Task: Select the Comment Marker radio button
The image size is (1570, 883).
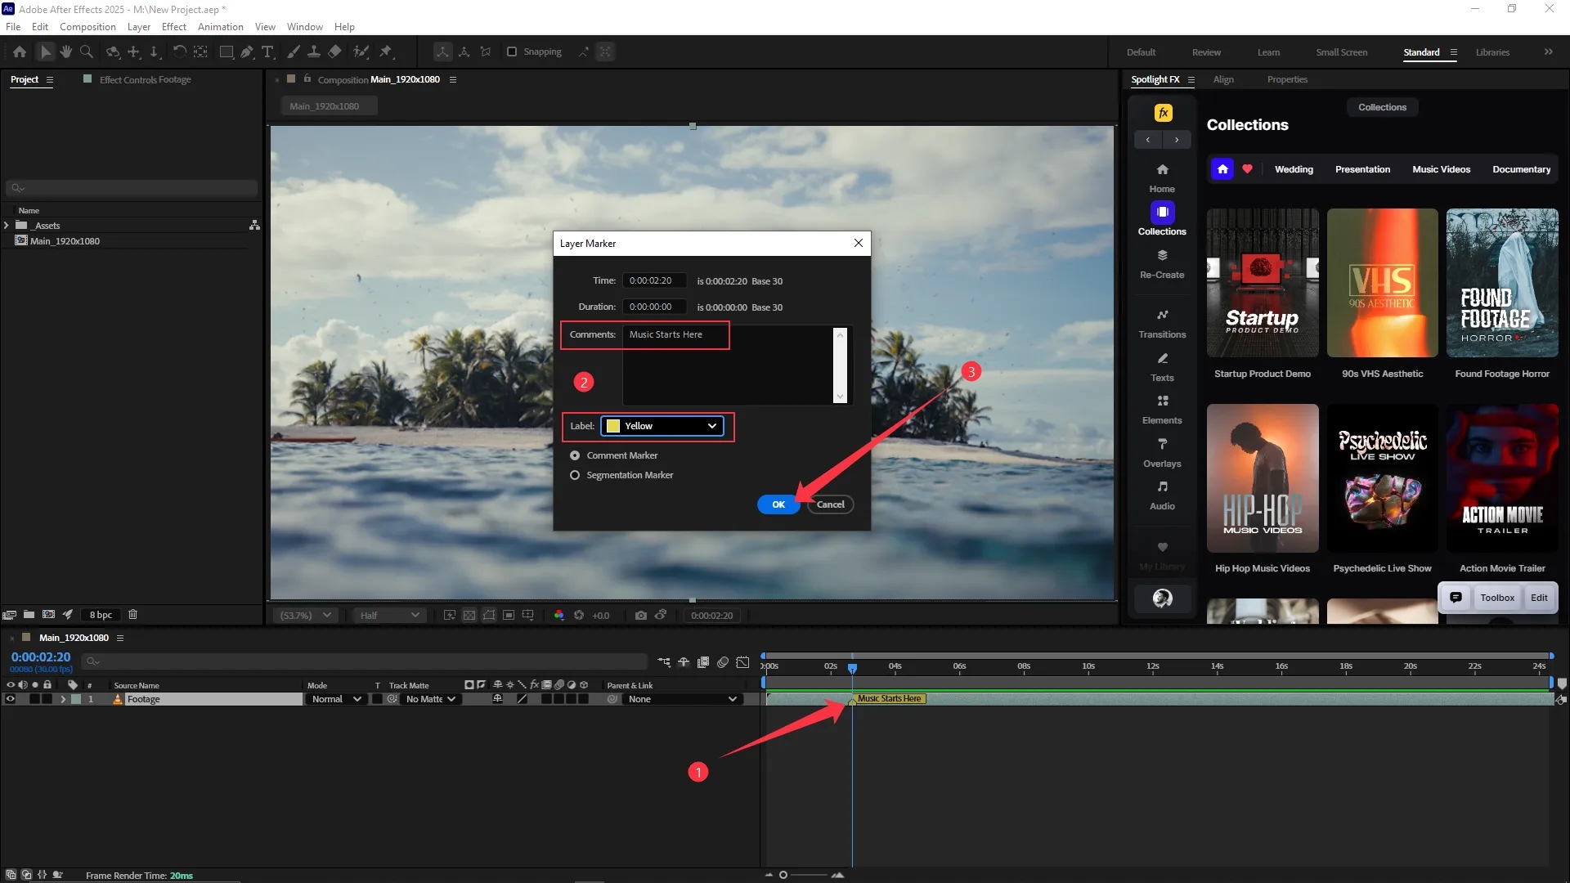Action: [575, 455]
